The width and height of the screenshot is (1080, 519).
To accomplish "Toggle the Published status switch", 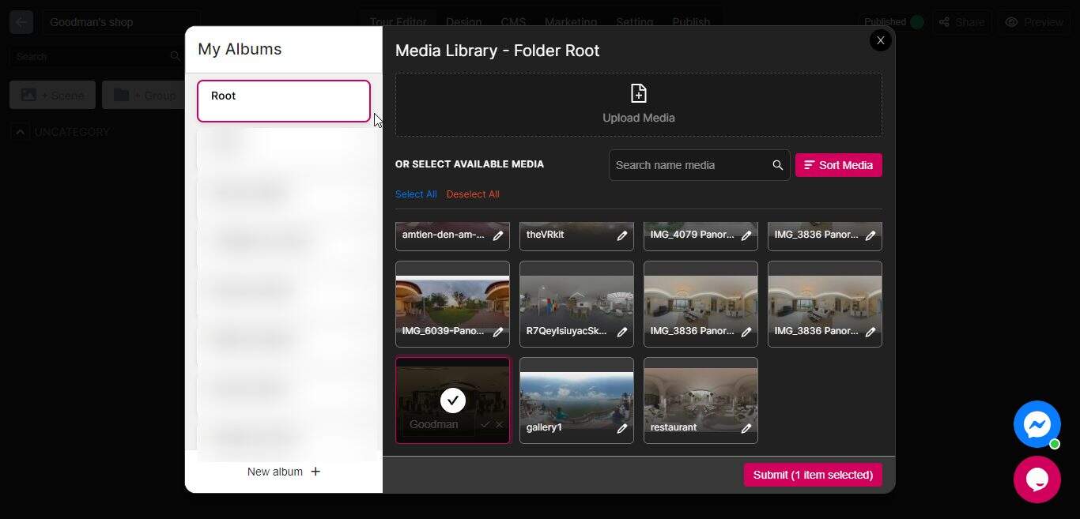I will 917,22.
